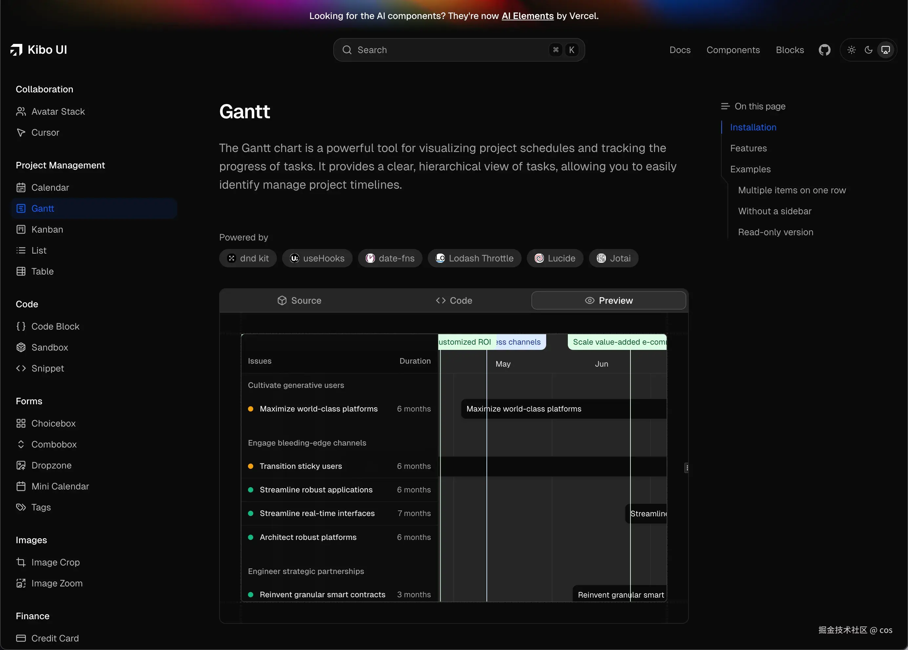Image resolution: width=908 pixels, height=650 pixels.
Task: Switch to dark theme moon icon
Action: (868, 50)
